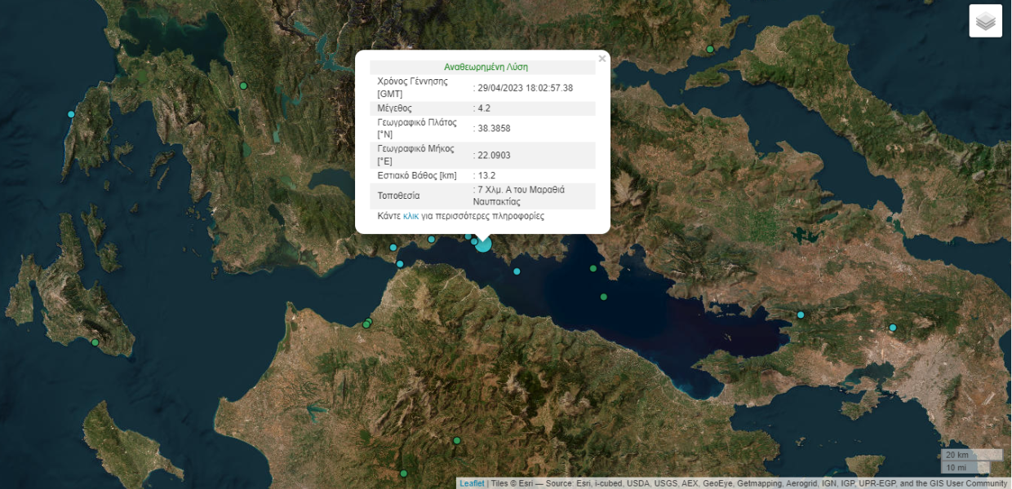Choose the green marker north of the upper-left gulf
This screenshot has height=489, width=1012.
(243, 86)
